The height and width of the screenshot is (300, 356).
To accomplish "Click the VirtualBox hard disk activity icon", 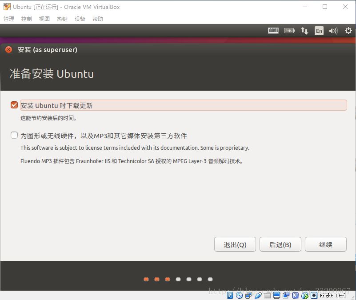I will pyautogui.click(x=230, y=295).
